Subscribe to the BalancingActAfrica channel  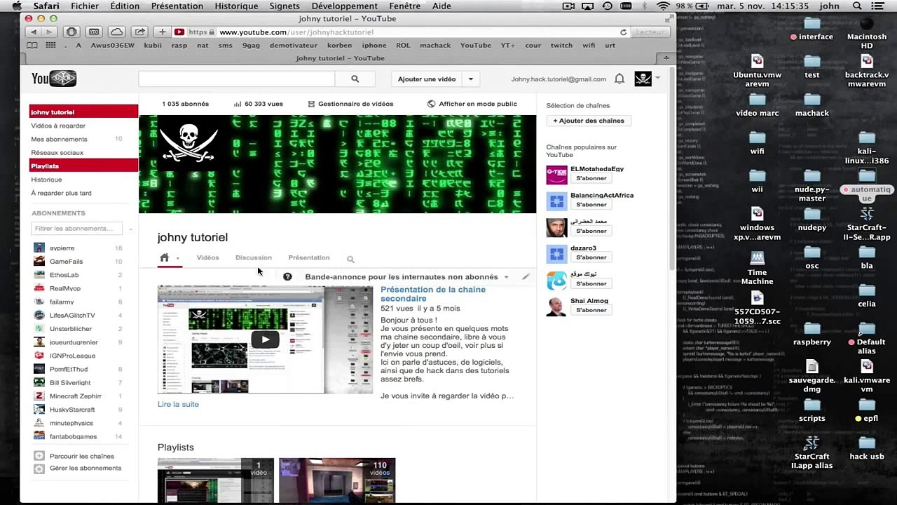pos(591,205)
